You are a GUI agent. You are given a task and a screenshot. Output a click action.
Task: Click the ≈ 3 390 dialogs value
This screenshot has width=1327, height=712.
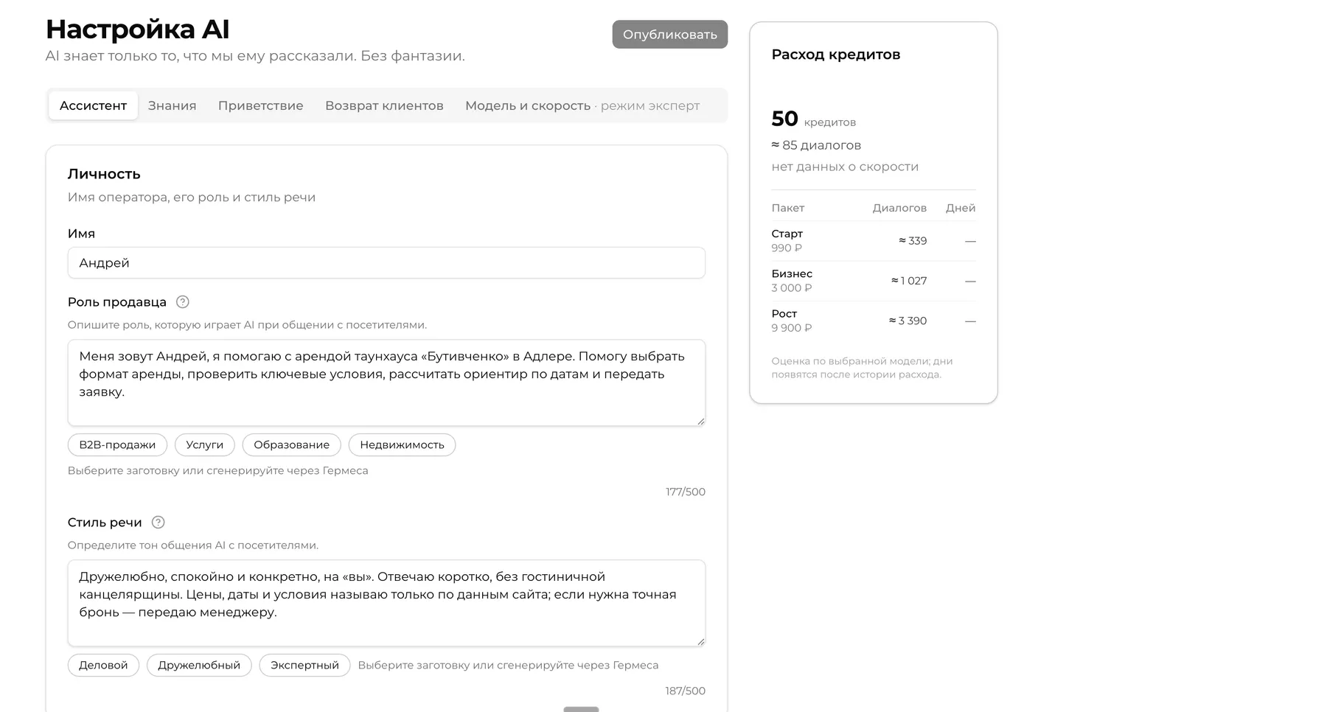click(x=908, y=321)
